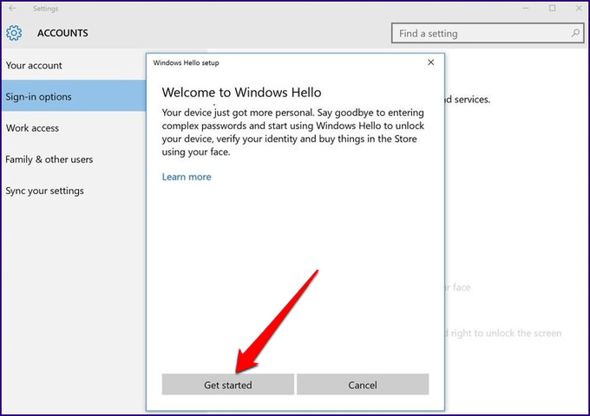Close the Windows Hello setup dialog
Image resolution: width=590 pixels, height=416 pixels.
[x=431, y=62]
